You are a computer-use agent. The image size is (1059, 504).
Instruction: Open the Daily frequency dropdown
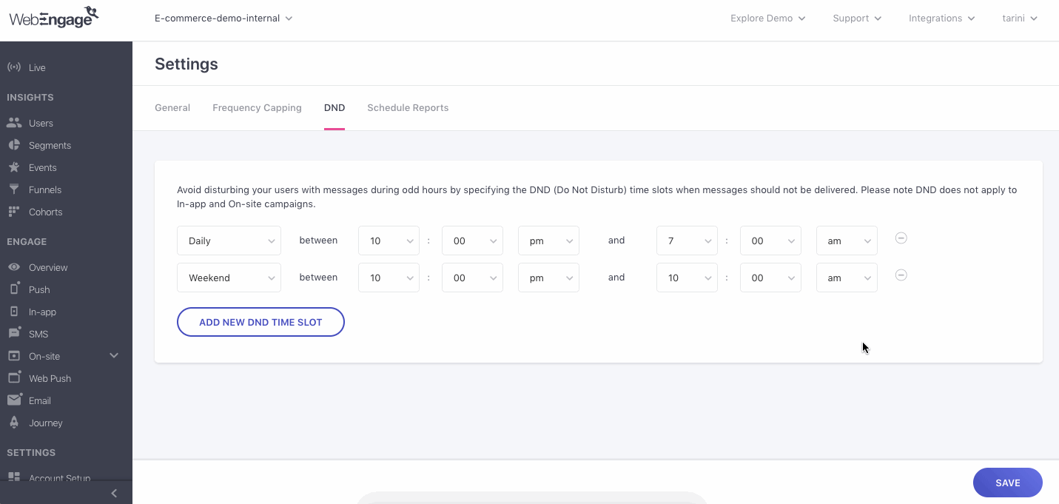click(x=229, y=241)
